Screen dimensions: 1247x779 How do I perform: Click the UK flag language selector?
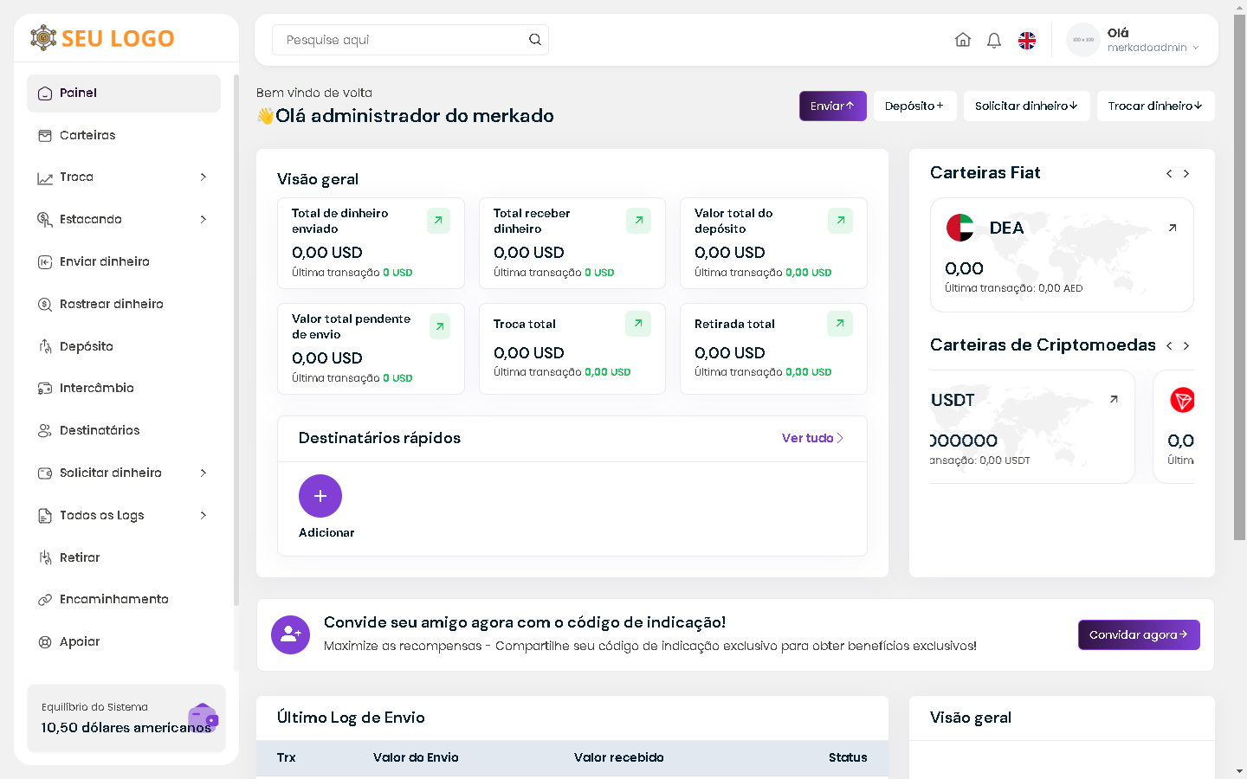1027,41
